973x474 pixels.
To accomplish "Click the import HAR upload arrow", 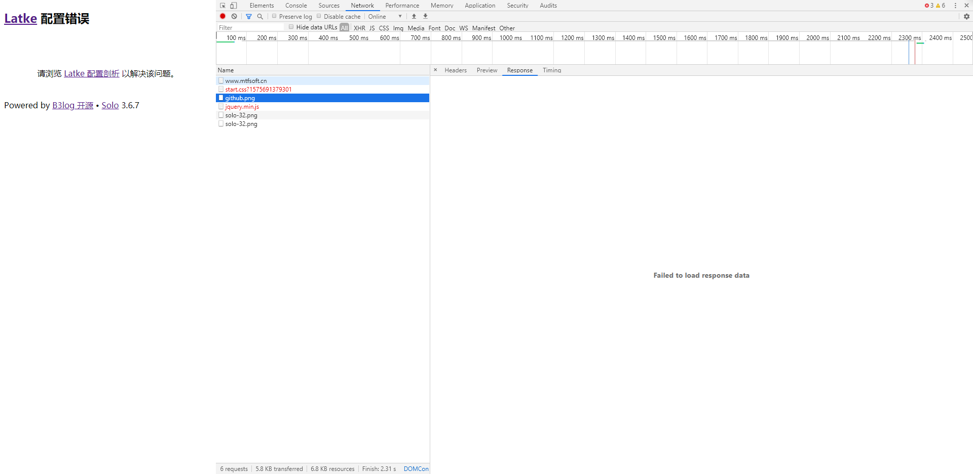I will coord(414,16).
